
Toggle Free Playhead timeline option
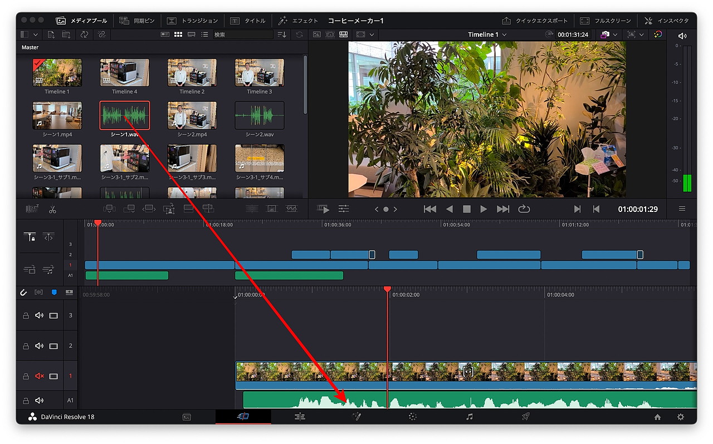(48, 237)
